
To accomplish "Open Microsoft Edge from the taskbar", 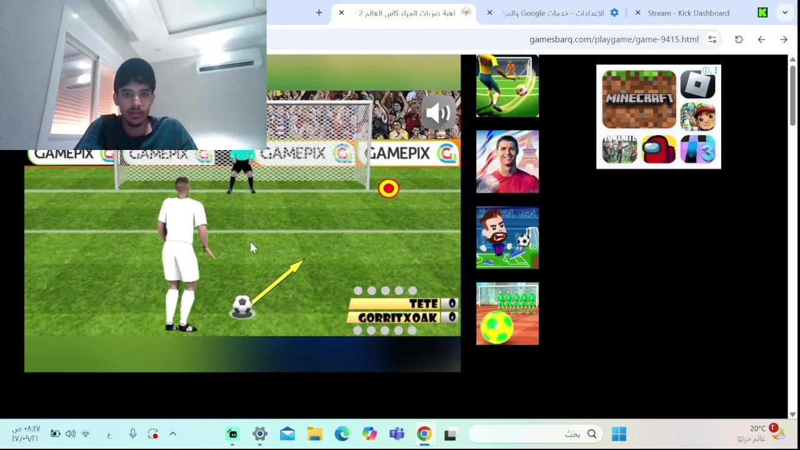I will click(342, 434).
